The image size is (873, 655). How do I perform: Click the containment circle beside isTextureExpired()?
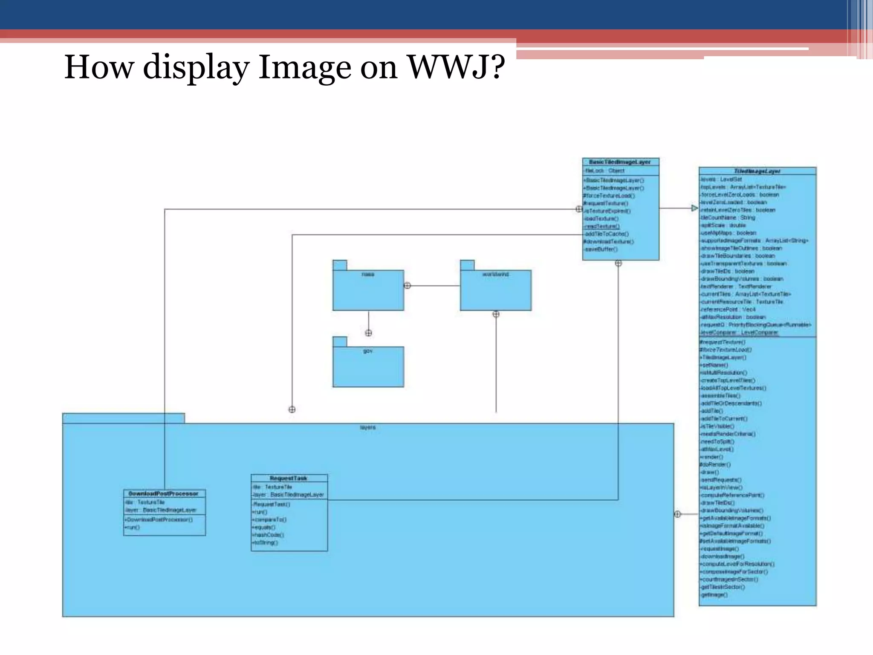(579, 209)
